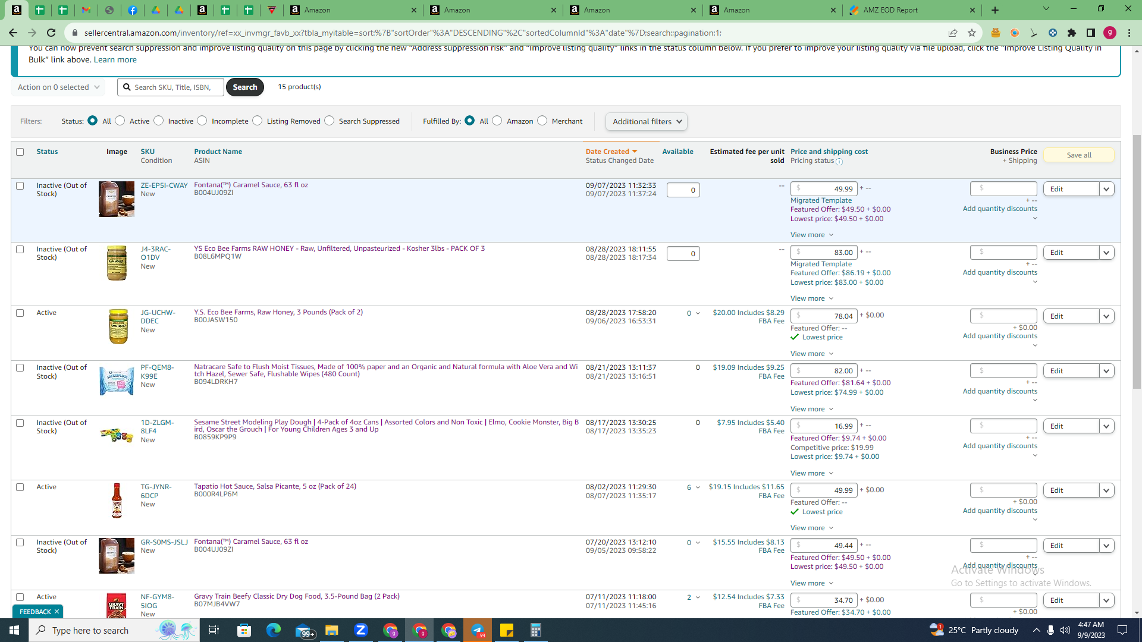Close the Feedback widget
Image resolution: width=1142 pixels, height=642 pixels.
57,612
